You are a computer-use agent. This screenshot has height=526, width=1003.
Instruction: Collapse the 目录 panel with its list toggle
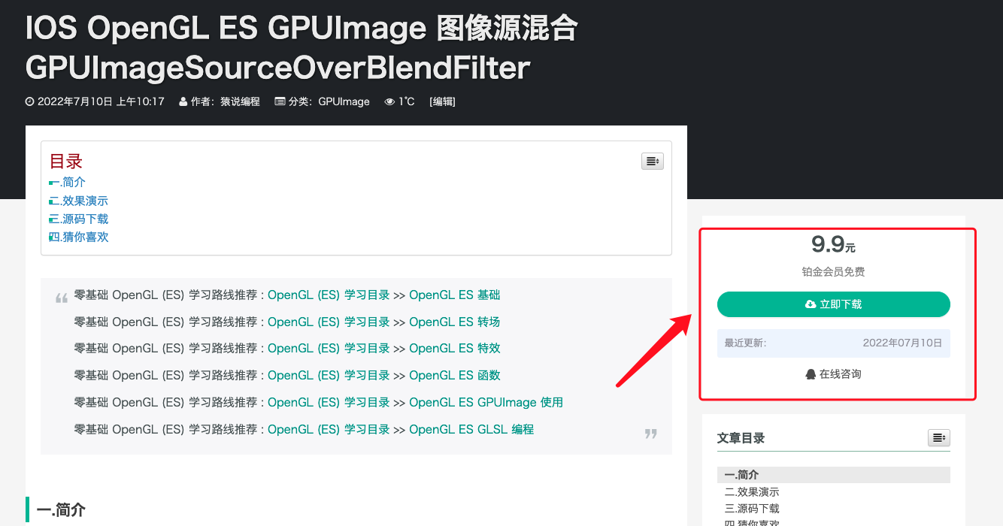pyautogui.click(x=652, y=161)
